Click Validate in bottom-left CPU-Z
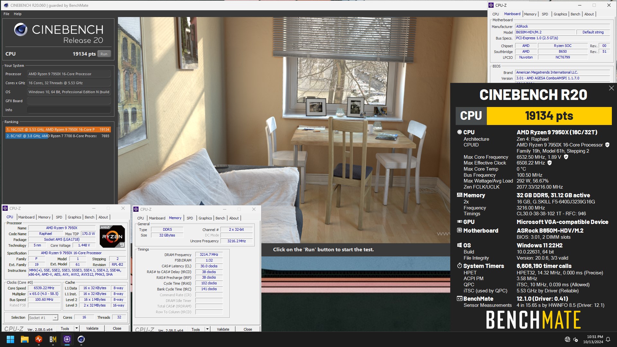 pyautogui.click(x=92, y=328)
